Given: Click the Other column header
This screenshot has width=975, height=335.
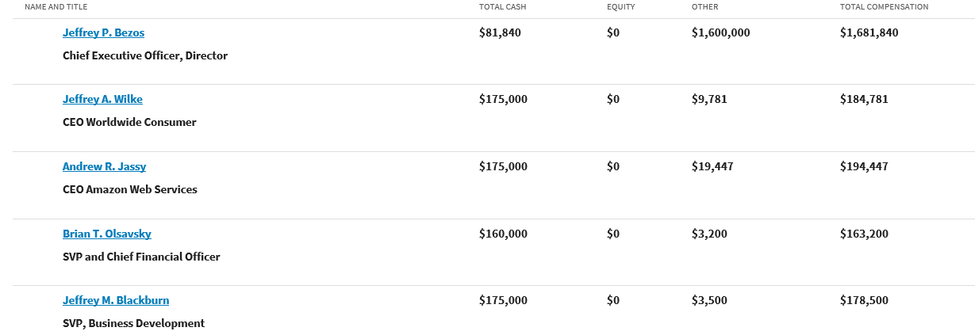Looking at the screenshot, I should (x=705, y=7).
